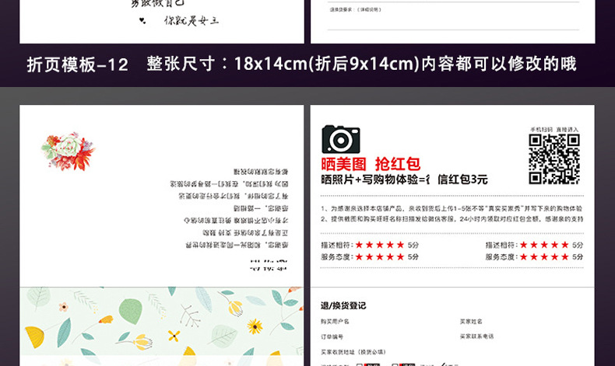Click the caption 手机扫码 直接进入
The width and height of the screenshot is (615, 366).
[x=554, y=129]
